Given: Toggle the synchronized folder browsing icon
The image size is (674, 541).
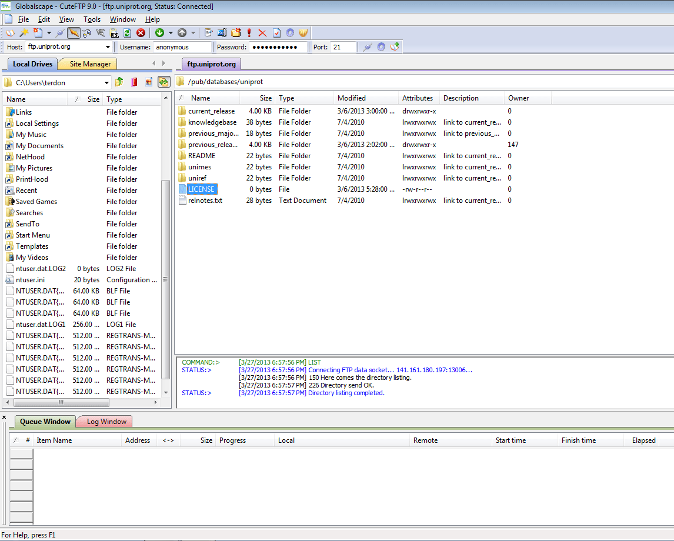Looking at the screenshot, I should pos(164,82).
